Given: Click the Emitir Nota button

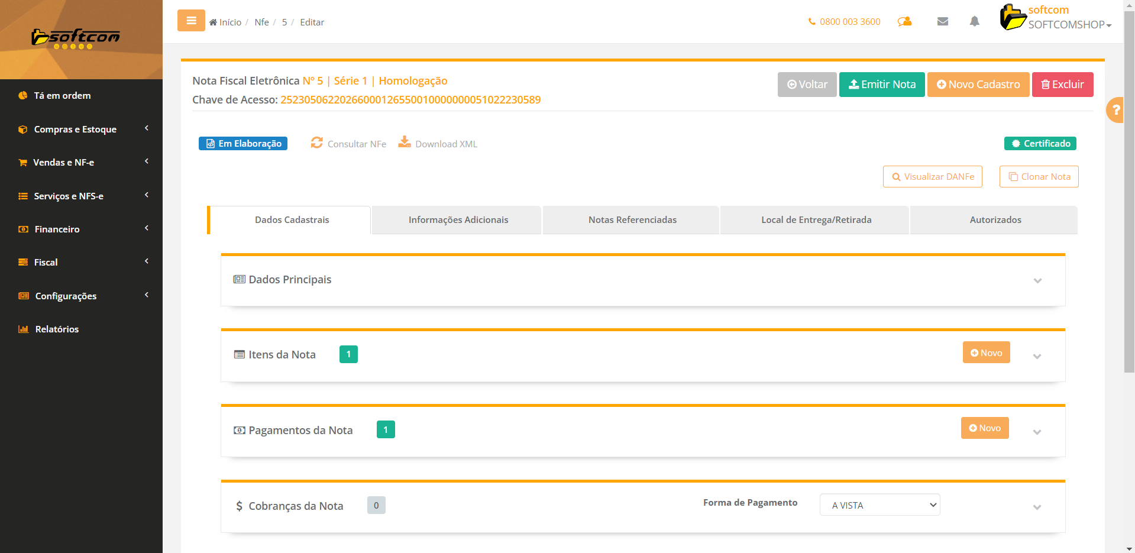Looking at the screenshot, I should click(881, 85).
